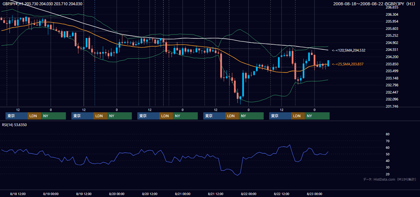
Task: Click price axis label 204.551
Action: [x=392, y=50]
